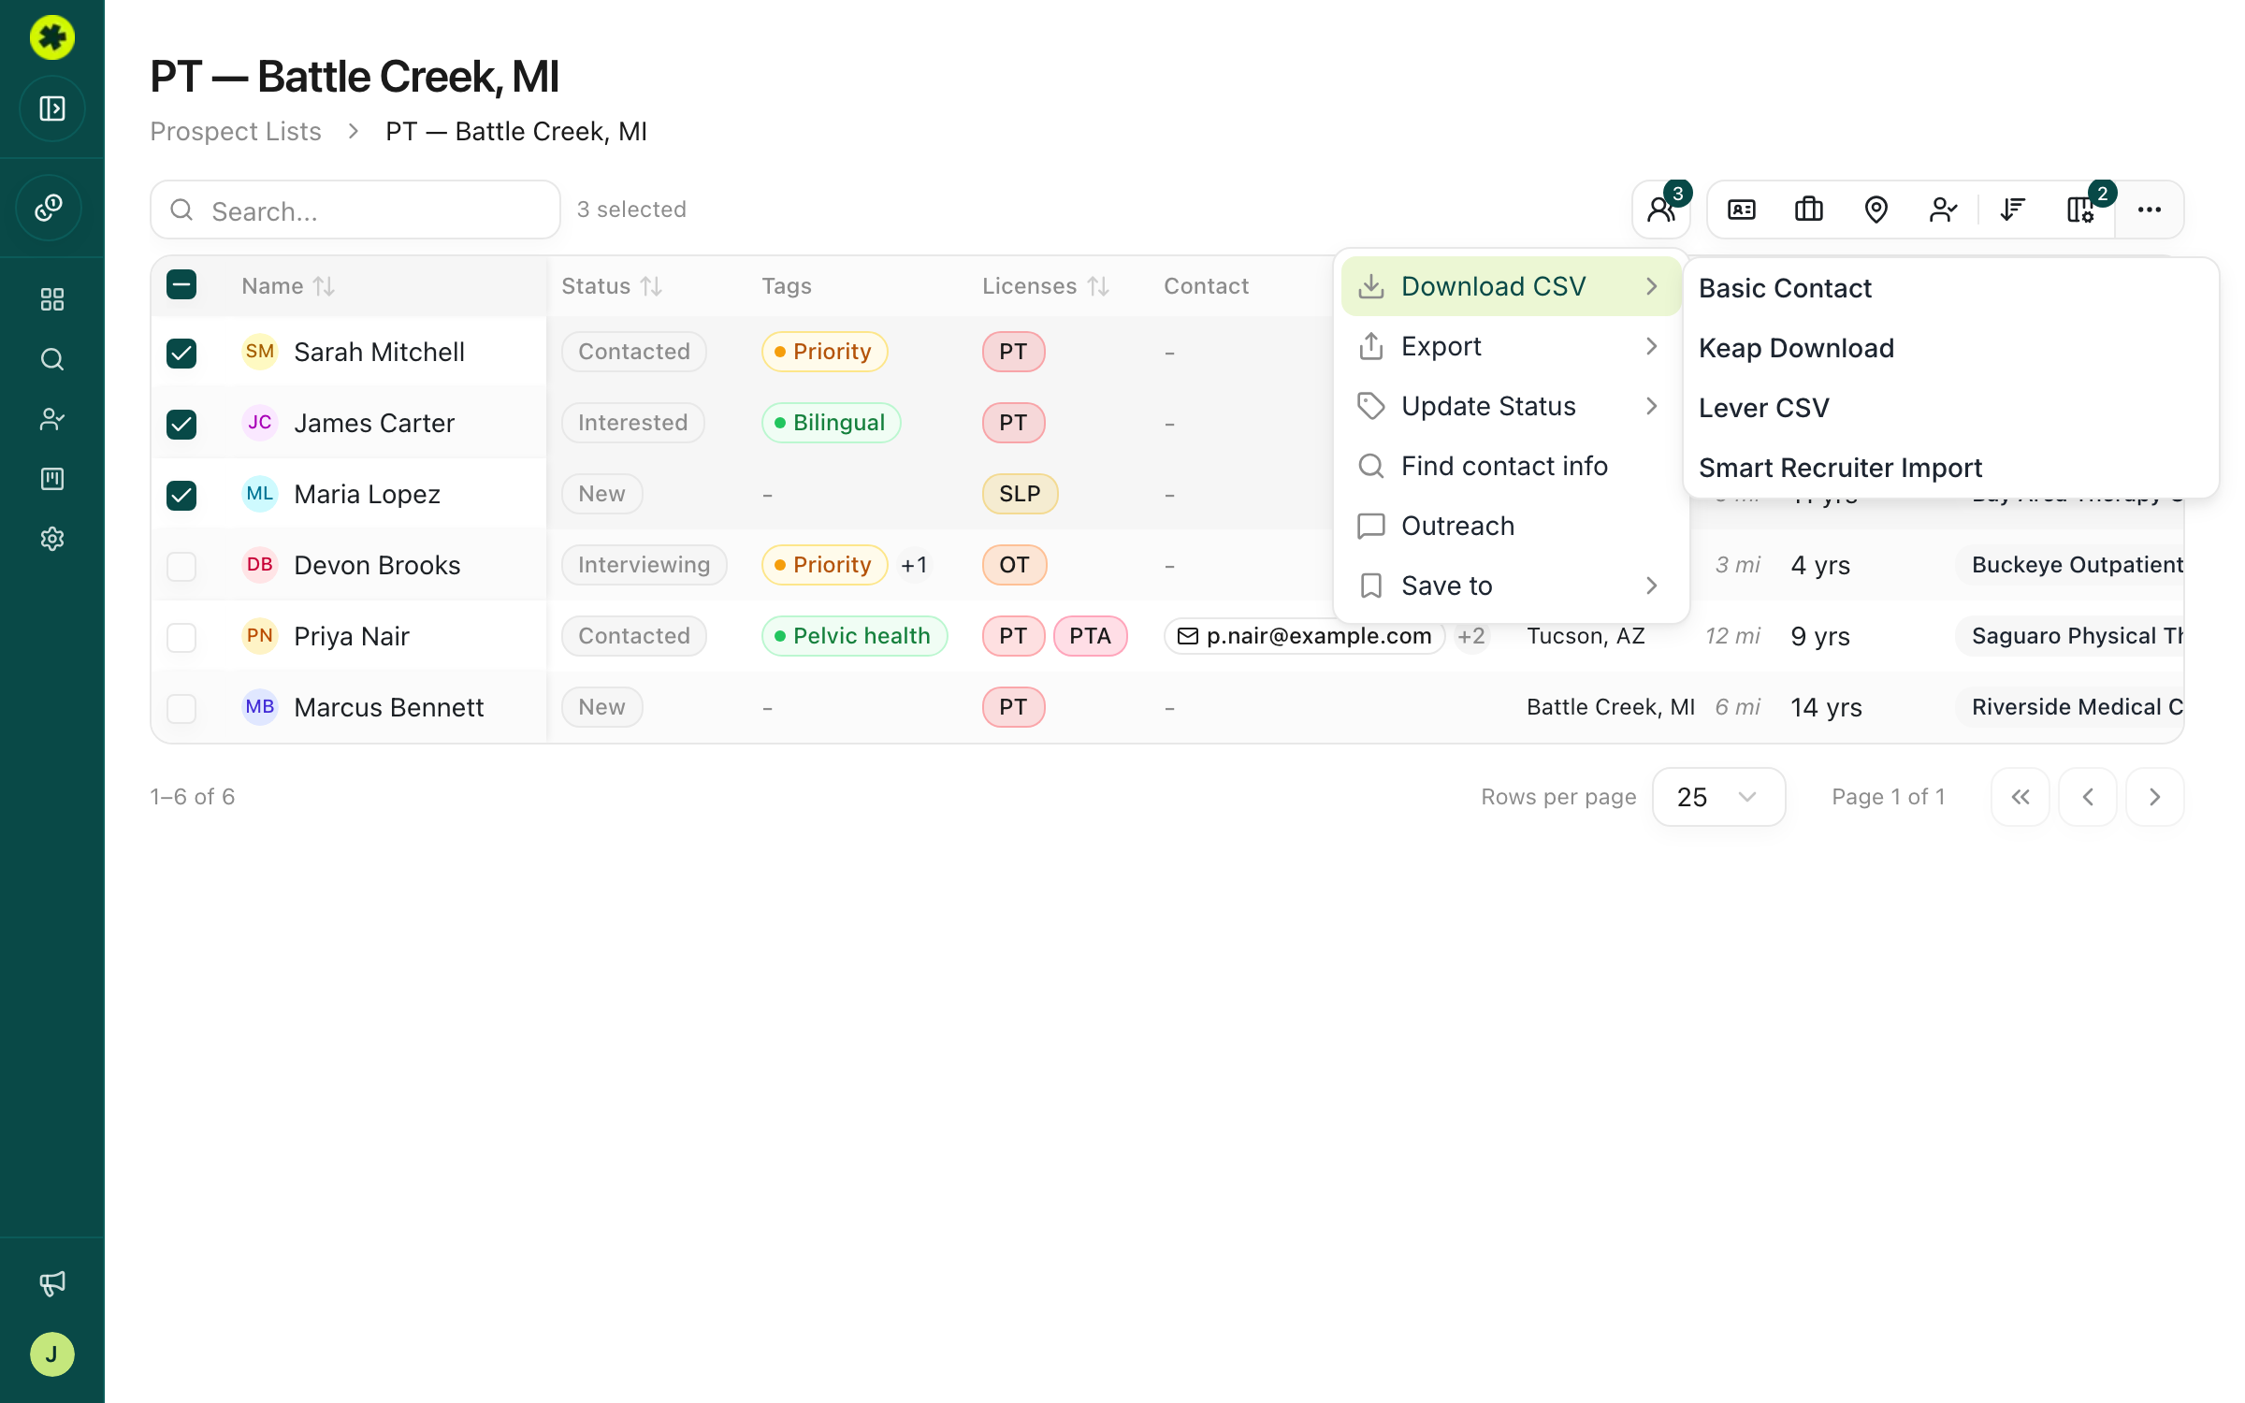This screenshot has width=2245, height=1403.
Task: Open column settings icon with badge 2
Action: click(2080, 210)
